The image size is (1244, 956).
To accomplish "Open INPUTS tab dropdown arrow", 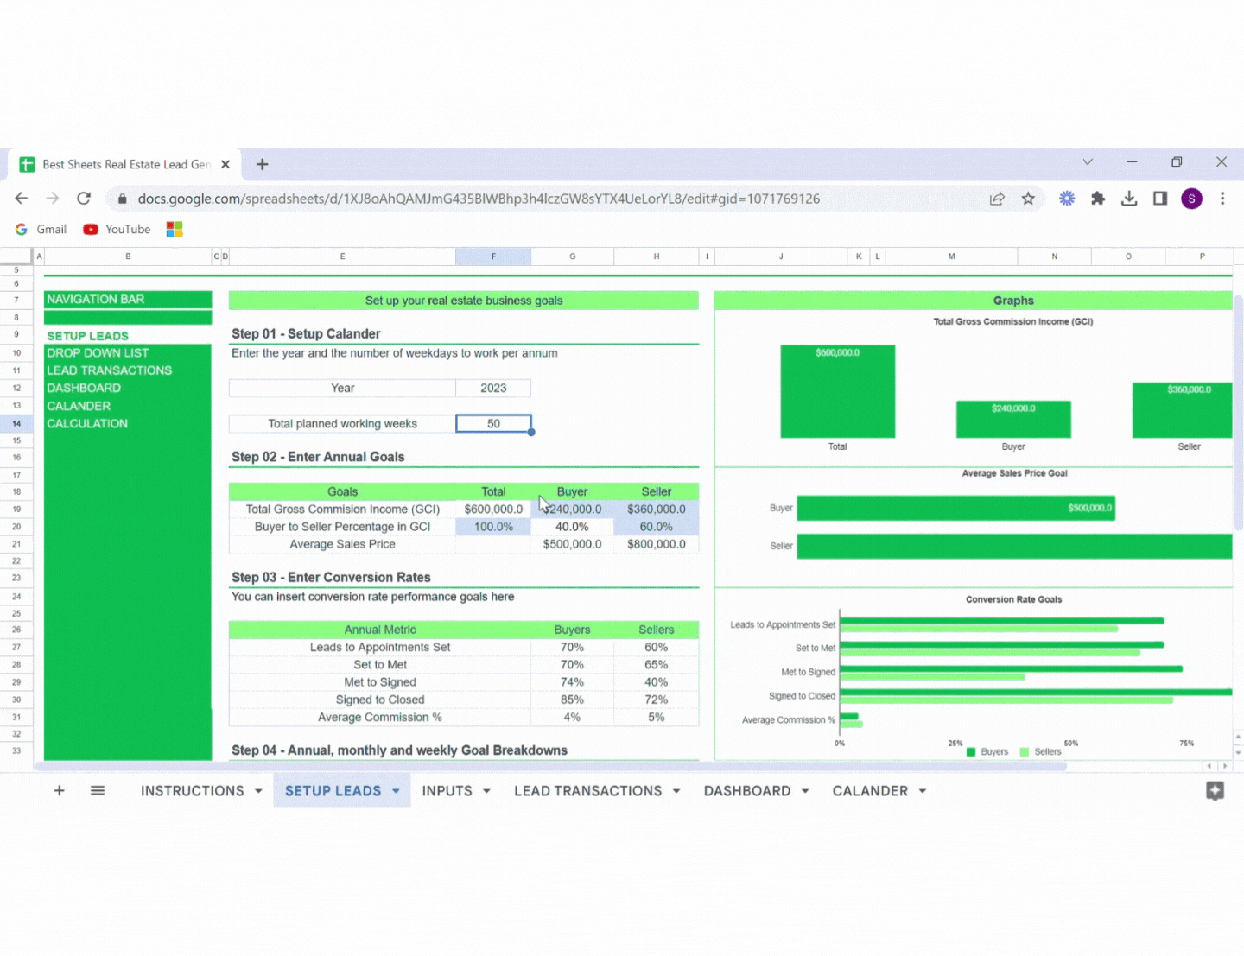I will click(x=486, y=791).
